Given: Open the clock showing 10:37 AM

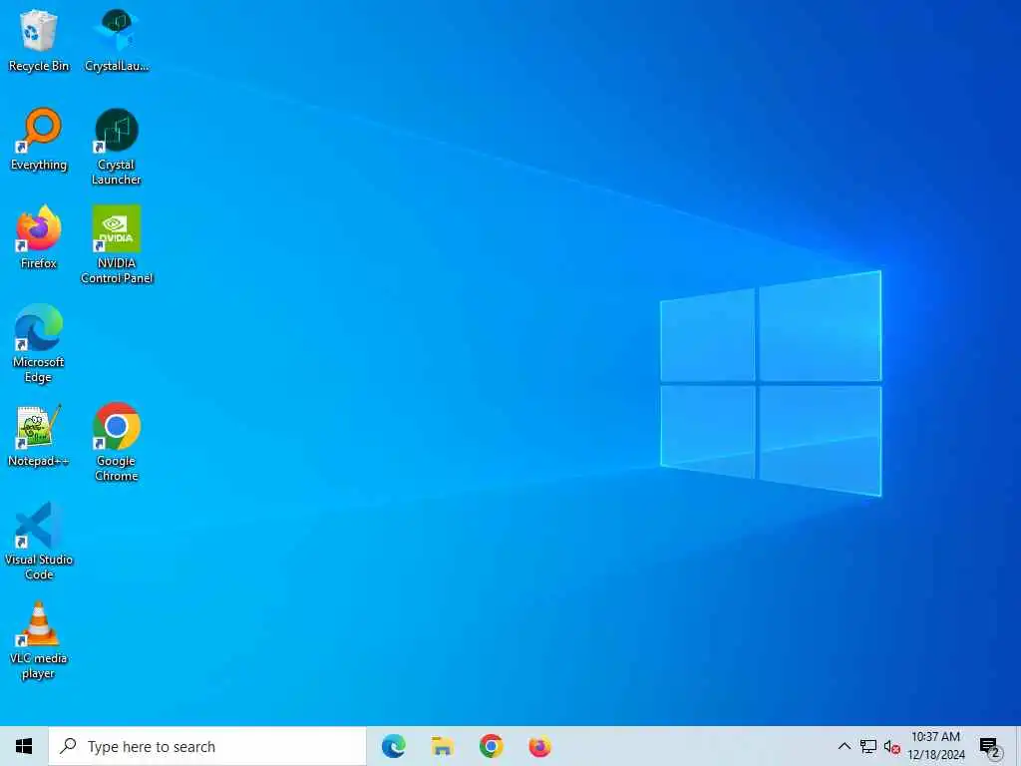Looking at the screenshot, I should click(x=935, y=746).
